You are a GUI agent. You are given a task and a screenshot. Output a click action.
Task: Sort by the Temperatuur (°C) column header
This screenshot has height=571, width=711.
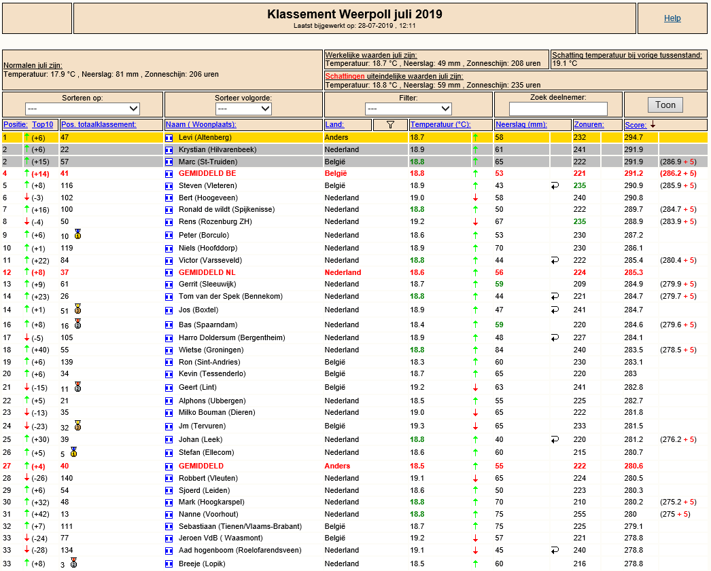coord(440,124)
